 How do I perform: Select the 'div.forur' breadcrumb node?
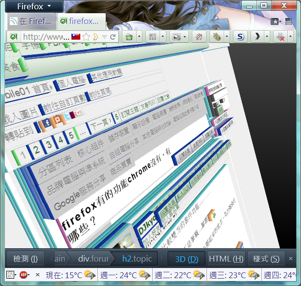click(93, 259)
